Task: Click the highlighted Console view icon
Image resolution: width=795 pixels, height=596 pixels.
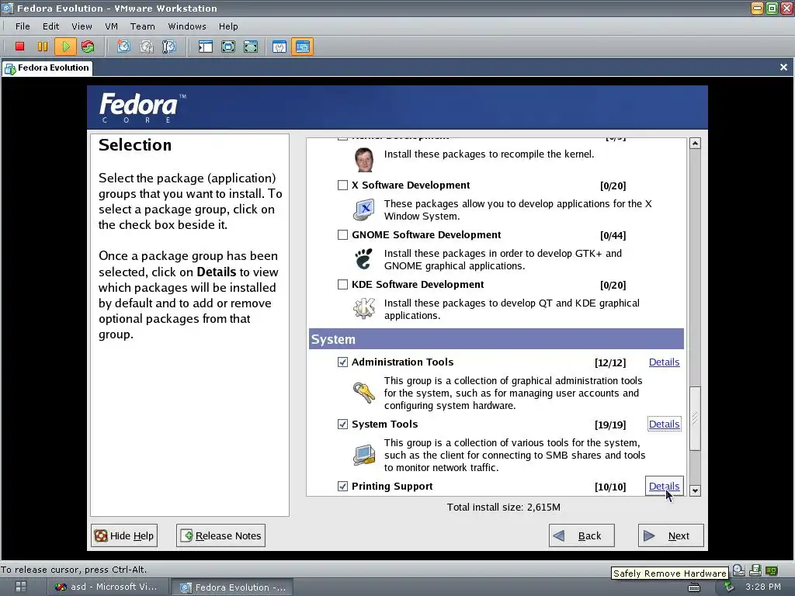Action: [x=302, y=47]
